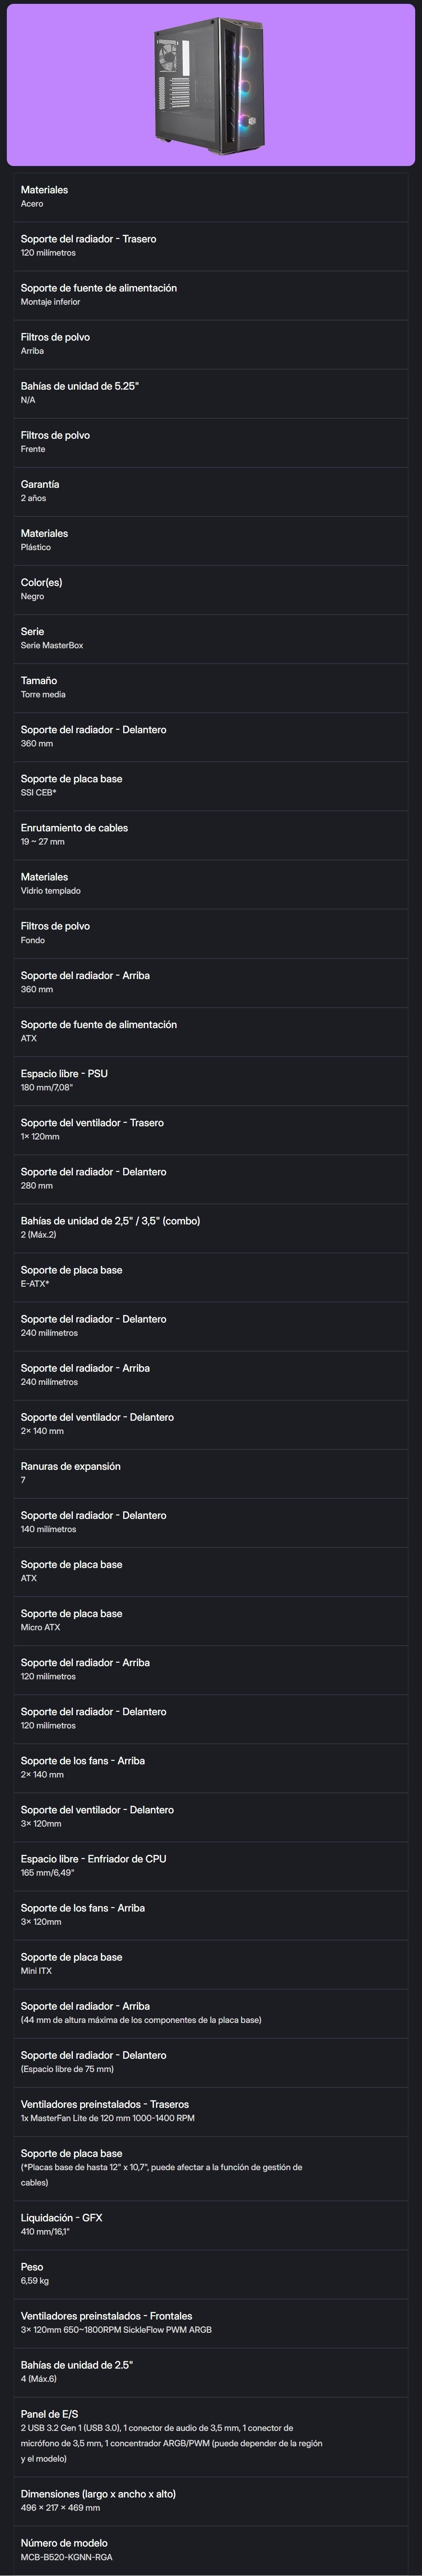
Task: Select 'Ventiladores preinstalados - Traseros' row
Action: (211, 2110)
